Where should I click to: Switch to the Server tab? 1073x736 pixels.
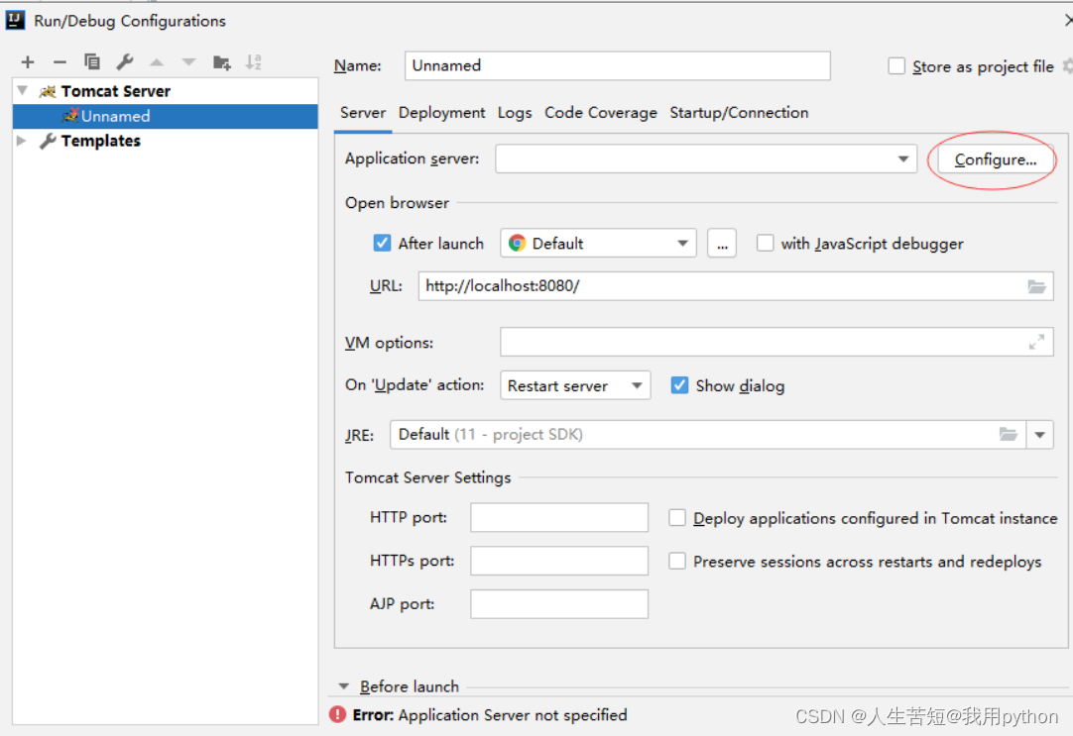tap(363, 113)
